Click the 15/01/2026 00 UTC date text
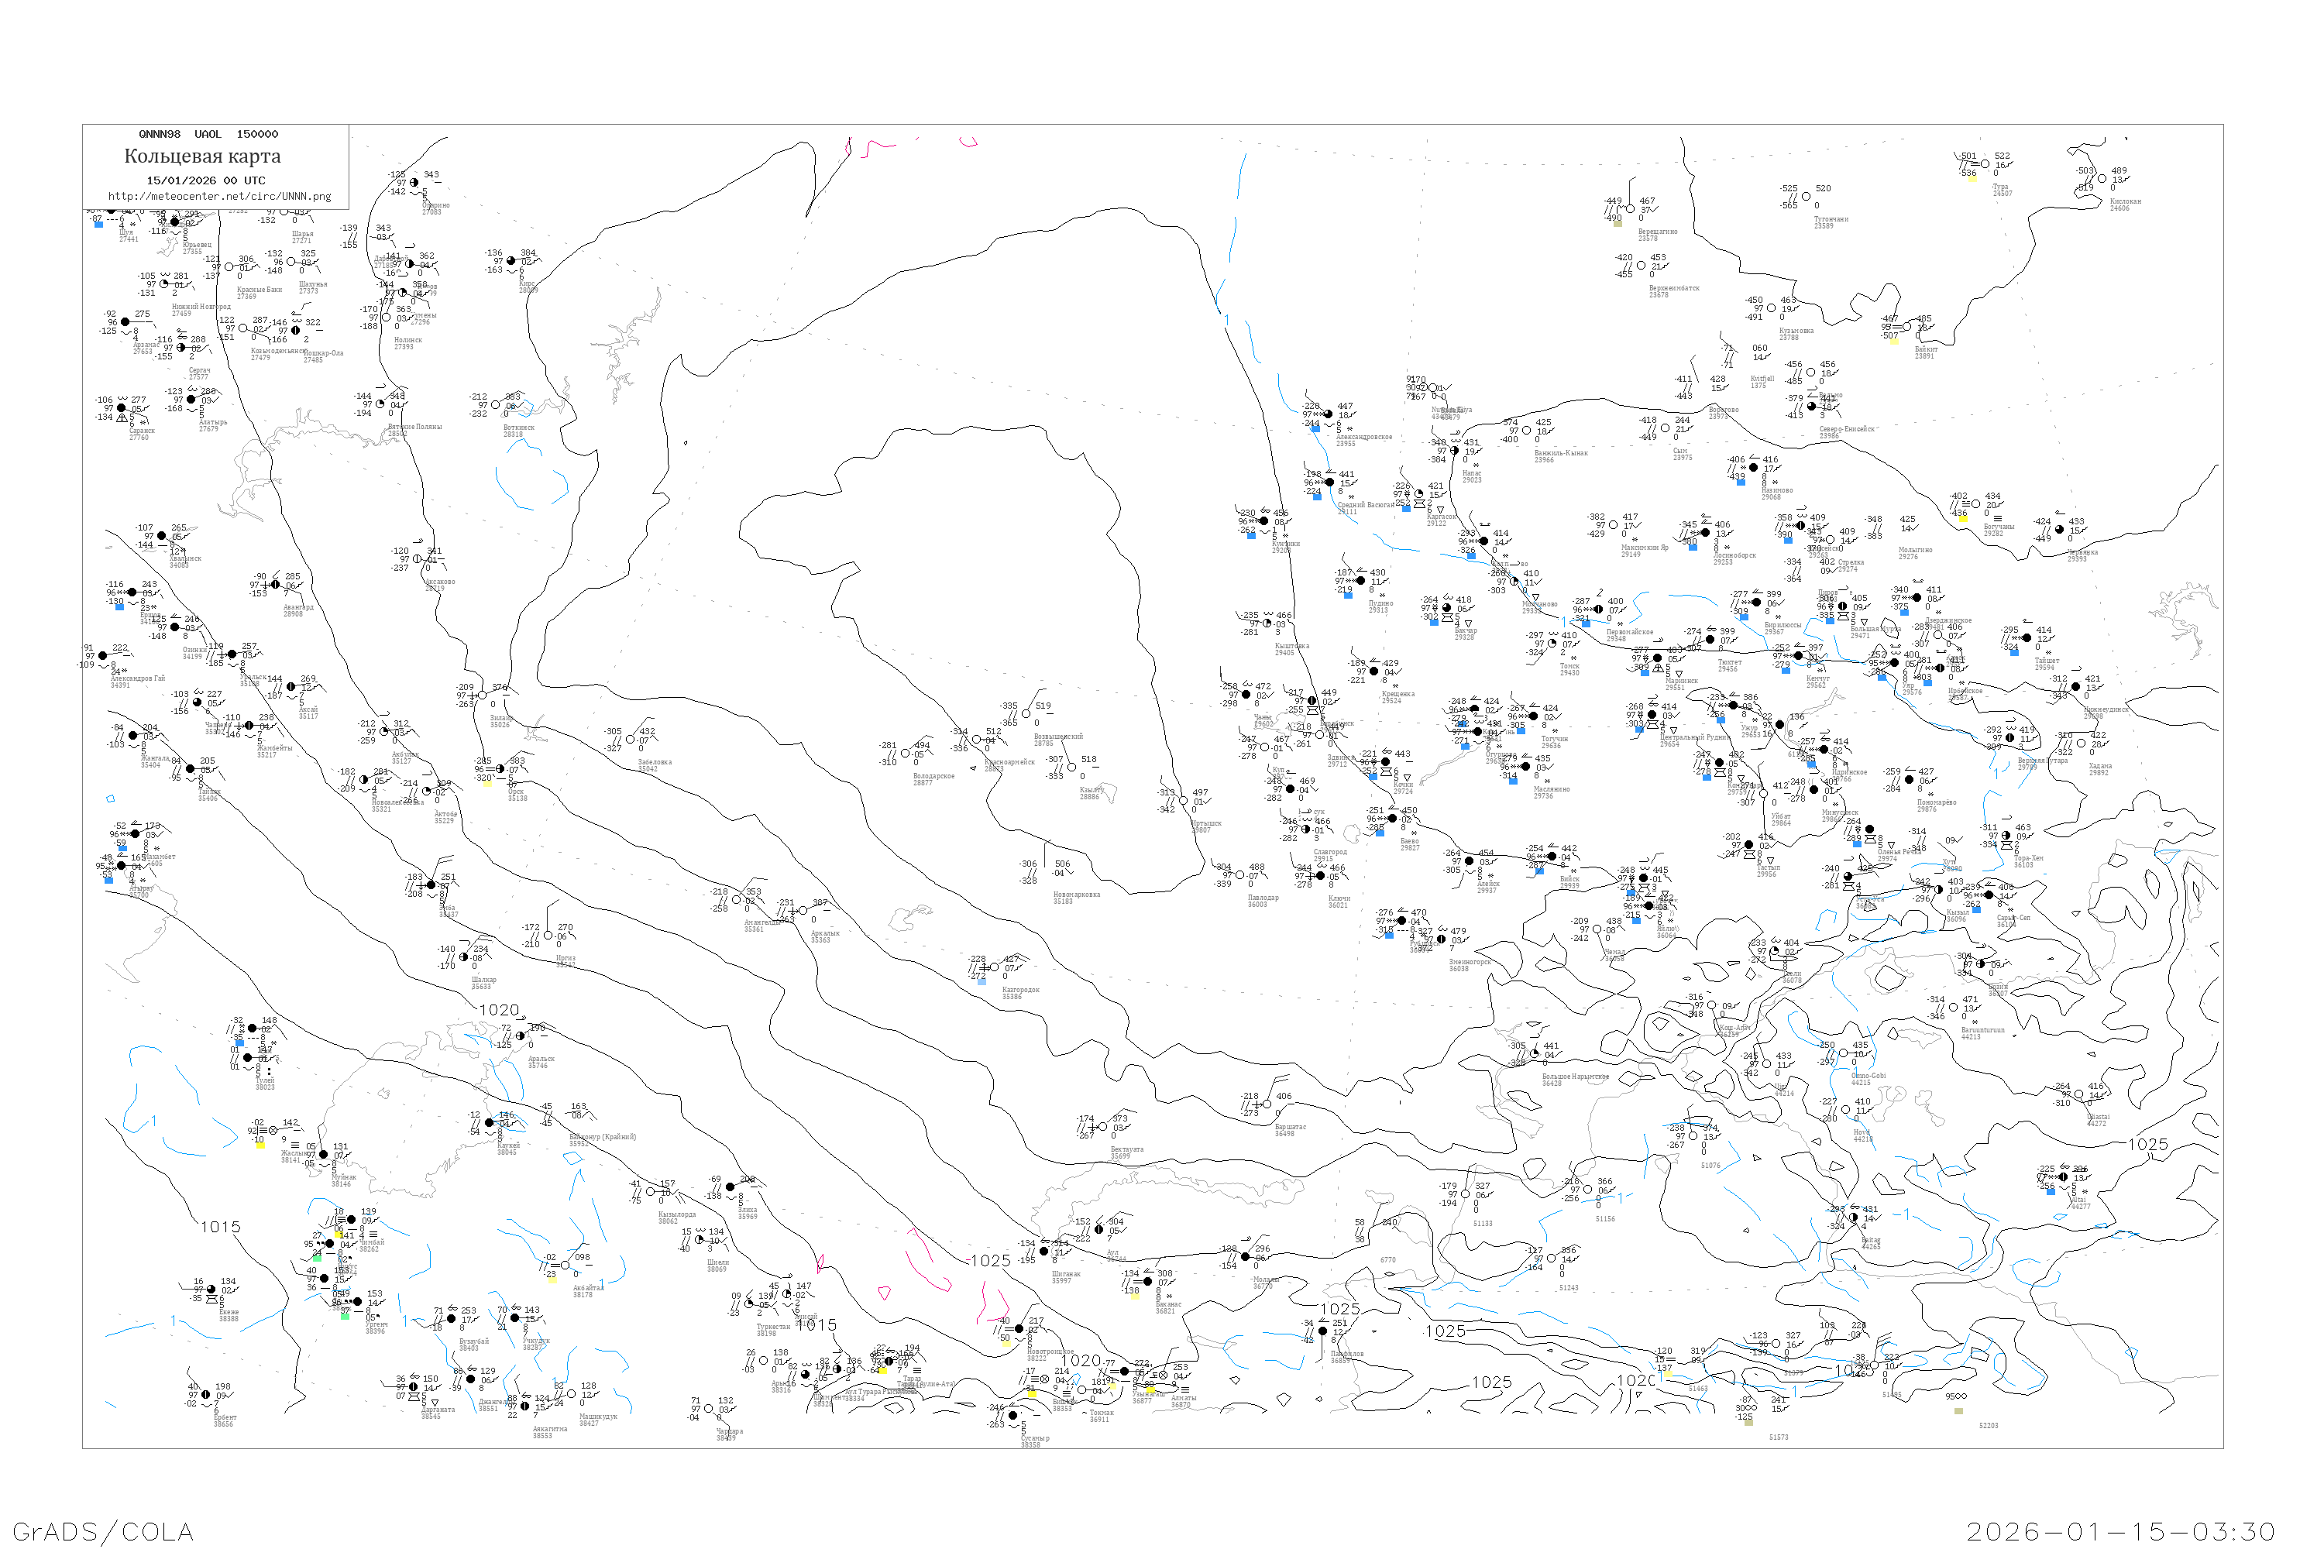The image size is (2324, 1549). point(205,180)
